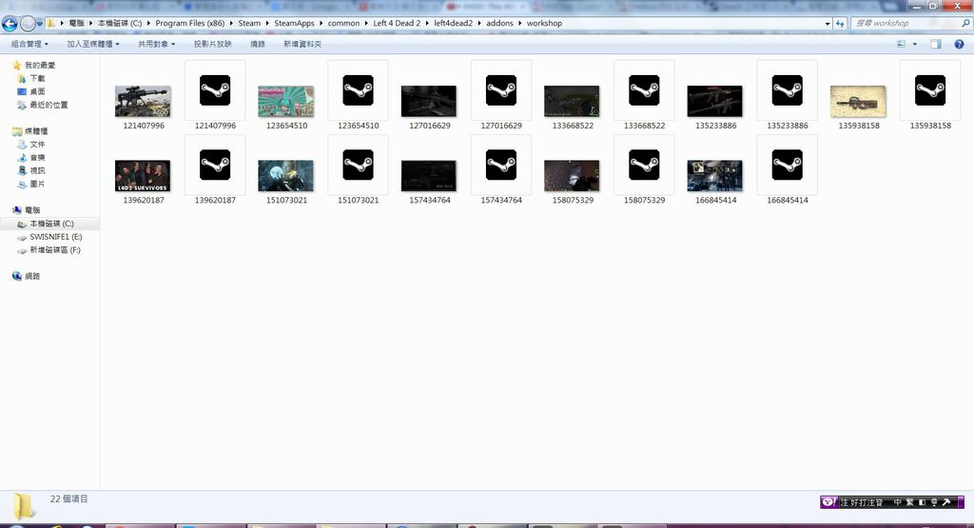Open the recent pages dropdown beside Forward

(x=40, y=24)
